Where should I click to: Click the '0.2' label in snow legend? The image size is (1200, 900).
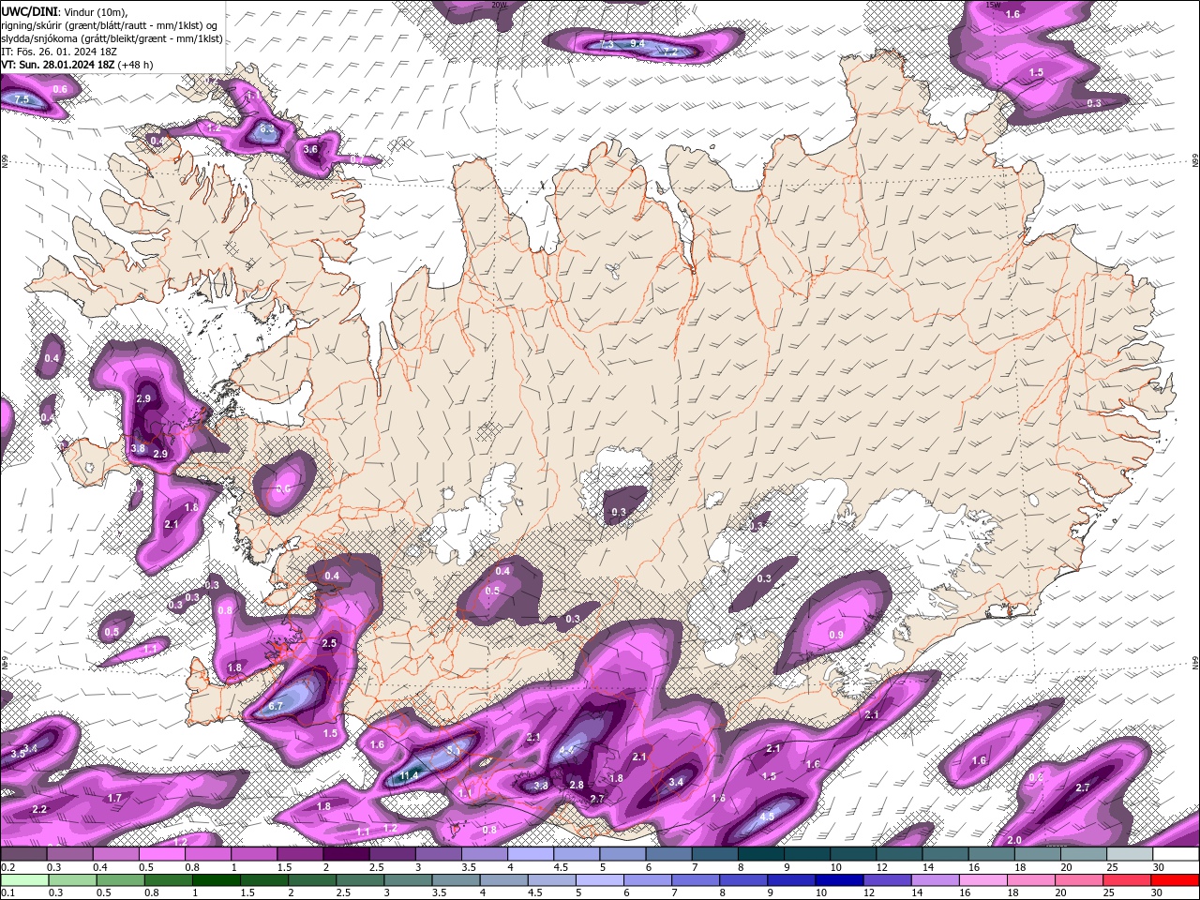[7, 867]
